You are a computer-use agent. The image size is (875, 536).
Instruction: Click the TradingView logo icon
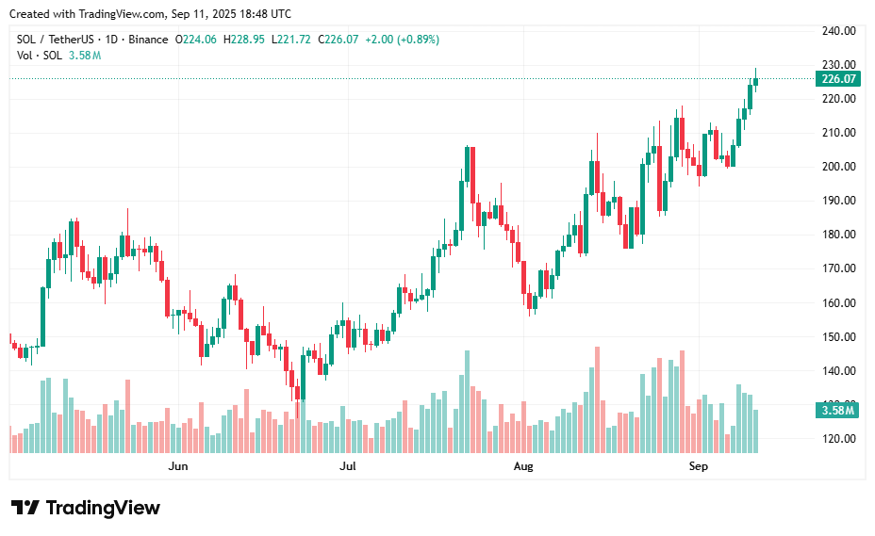(25, 508)
